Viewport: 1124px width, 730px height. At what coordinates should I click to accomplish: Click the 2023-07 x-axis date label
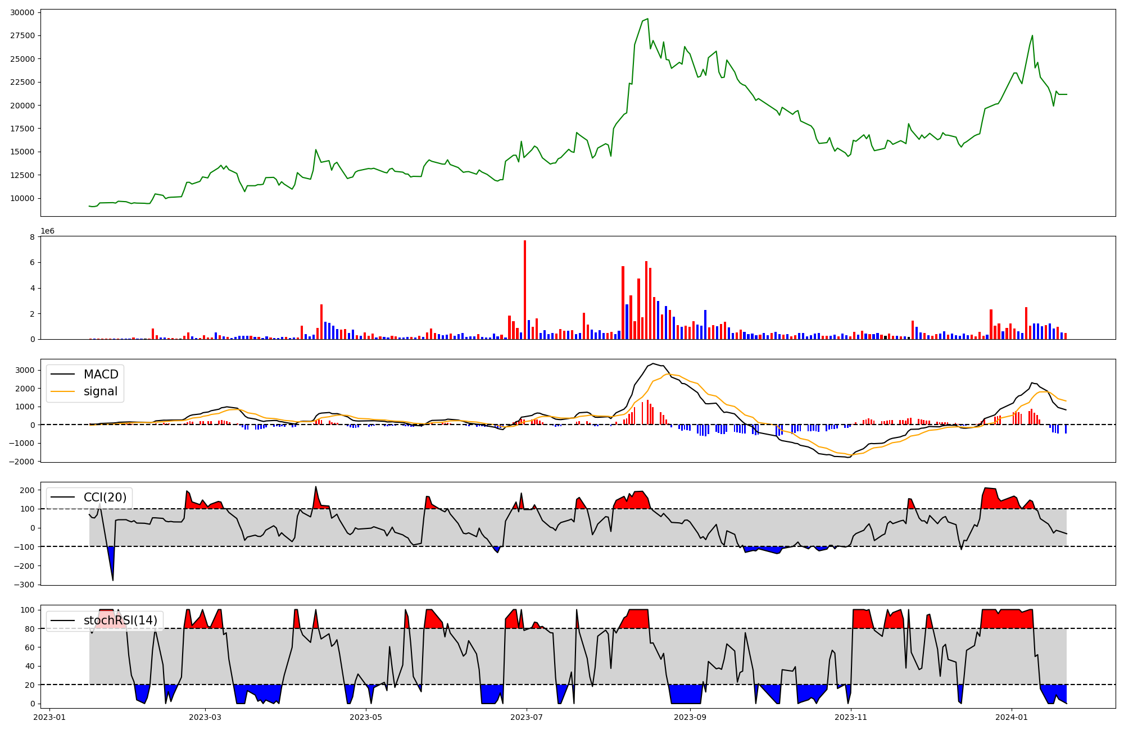(527, 717)
